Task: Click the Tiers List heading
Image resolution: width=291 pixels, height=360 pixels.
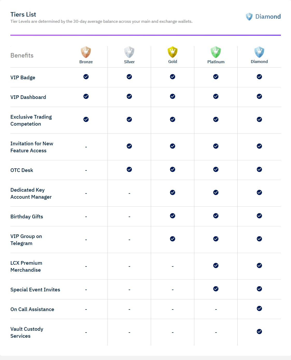Action: tap(23, 15)
